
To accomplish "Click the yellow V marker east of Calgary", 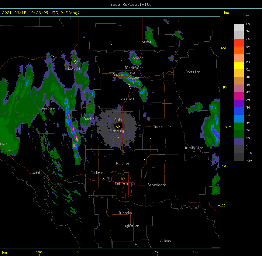I will pyautogui.click(x=130, y=178).
